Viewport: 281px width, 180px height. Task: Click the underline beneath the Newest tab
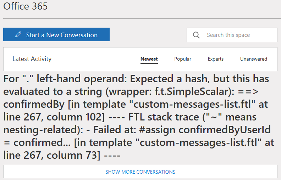(x=149, y=64)
